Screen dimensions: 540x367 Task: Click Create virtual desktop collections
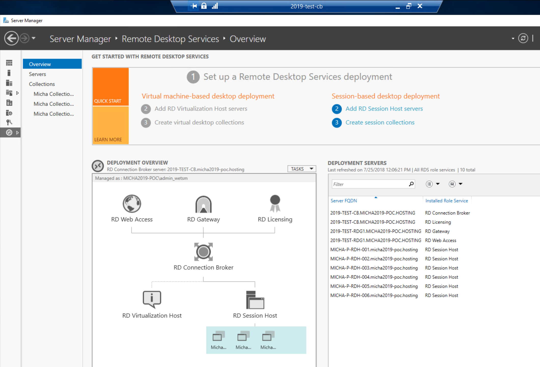(199, 122)
